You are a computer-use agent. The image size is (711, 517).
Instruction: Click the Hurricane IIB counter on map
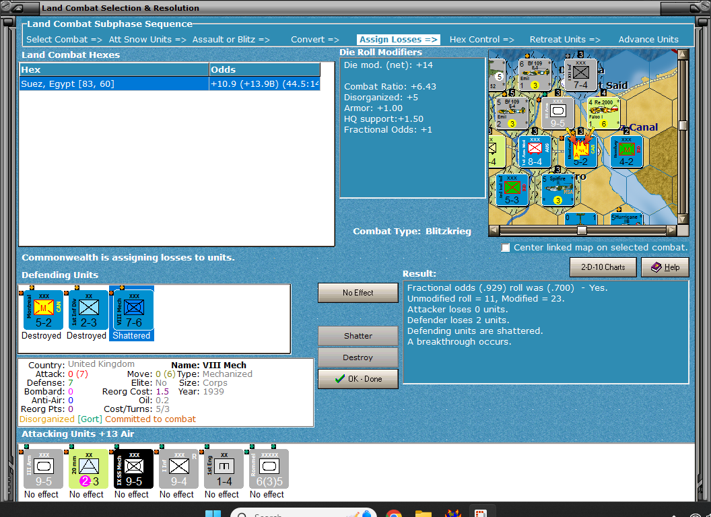pos(626,219)
